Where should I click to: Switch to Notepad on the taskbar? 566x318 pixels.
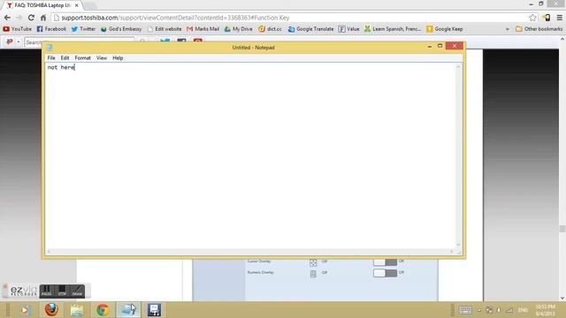[x=128, y=310]
